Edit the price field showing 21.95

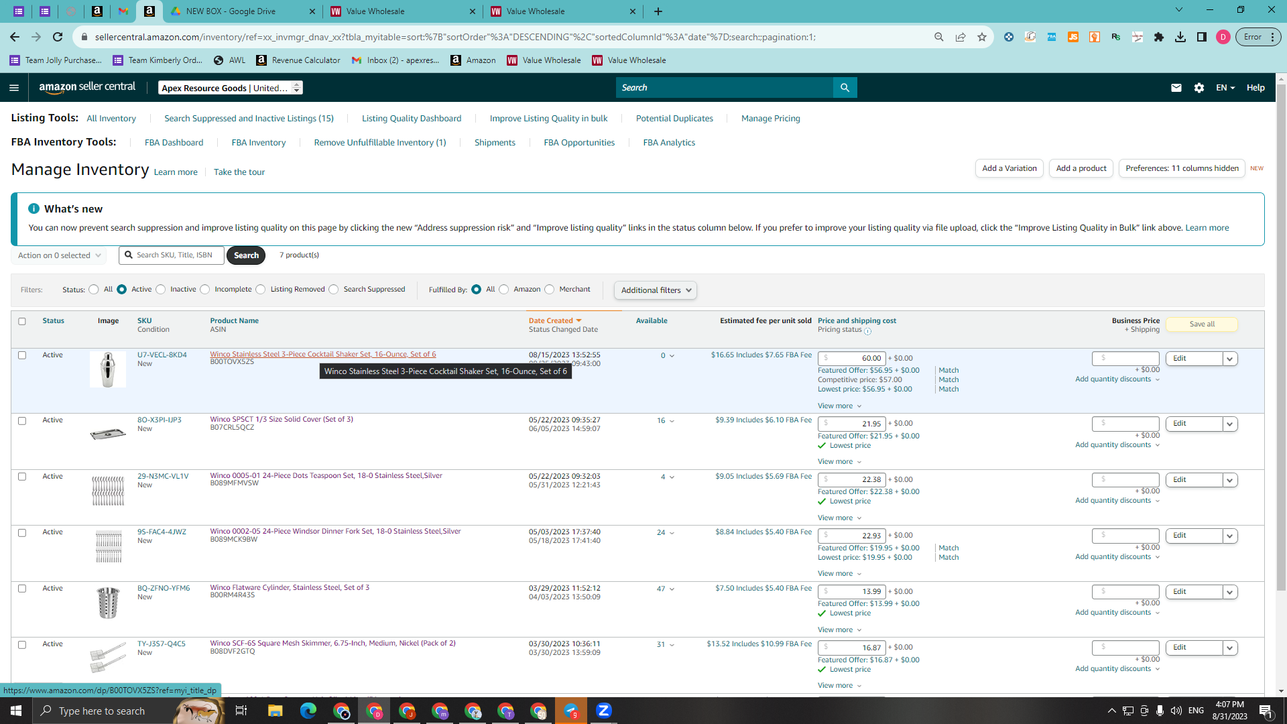(851, 424)
